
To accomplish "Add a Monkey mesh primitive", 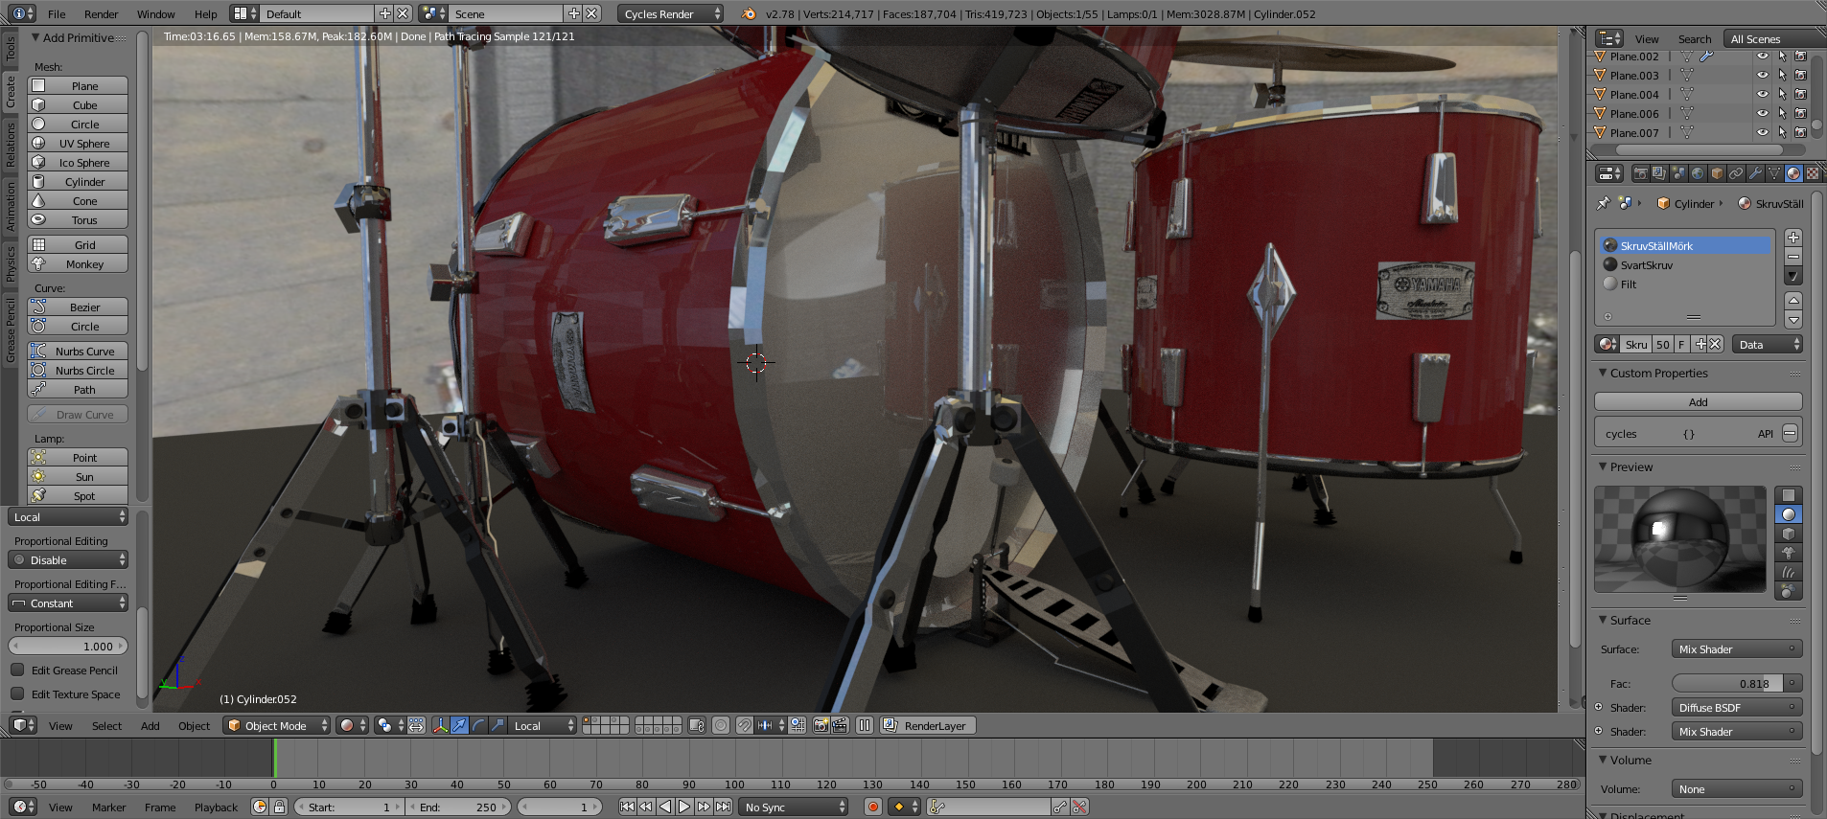I will [x=78, y=263].
